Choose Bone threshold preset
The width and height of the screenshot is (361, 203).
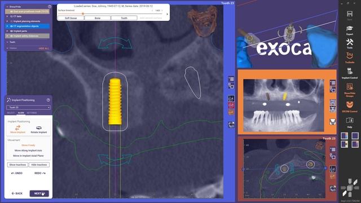(x=98, y=18)
